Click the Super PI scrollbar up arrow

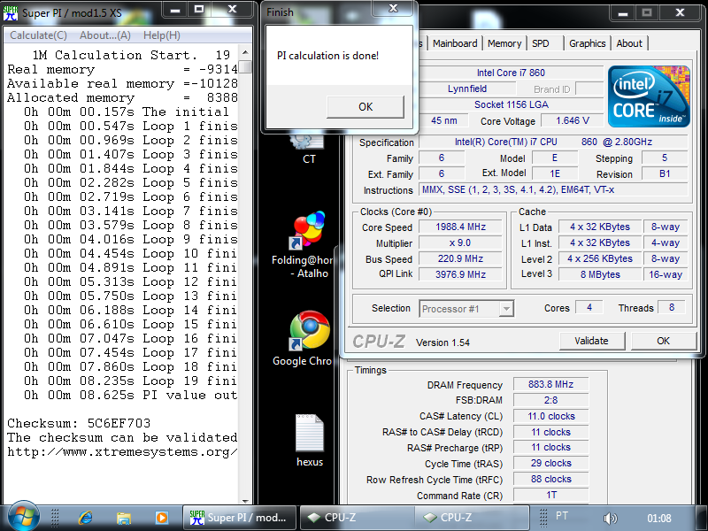(245, 52)
